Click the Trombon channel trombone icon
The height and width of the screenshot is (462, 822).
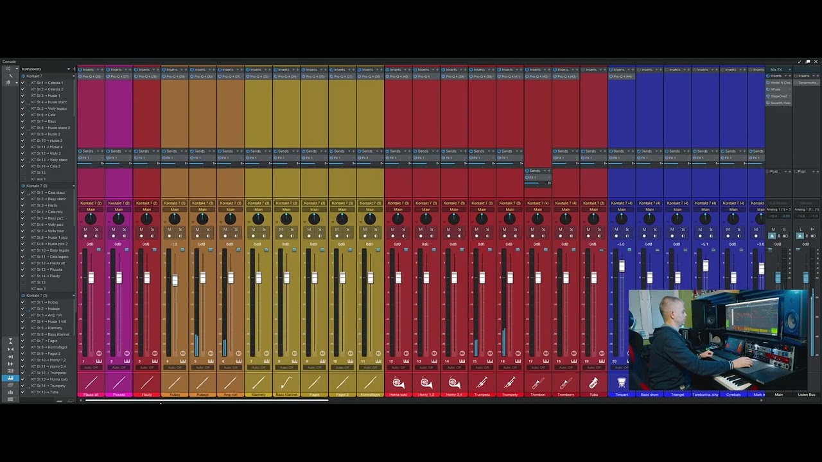(538, 383)
